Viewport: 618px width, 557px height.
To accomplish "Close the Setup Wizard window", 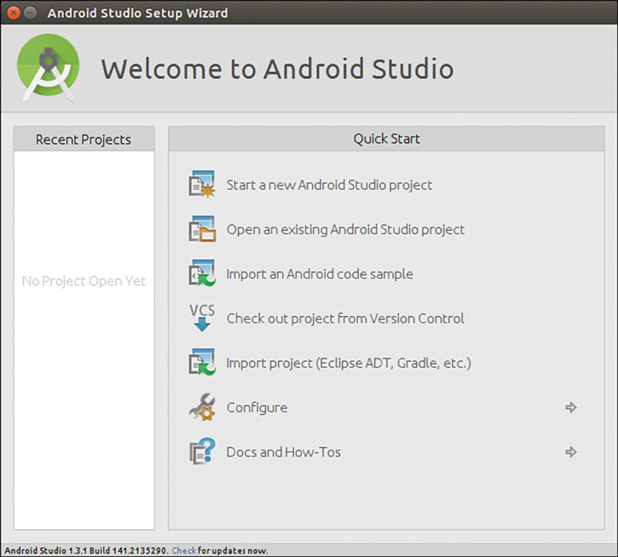I will [x=14, y=13].
